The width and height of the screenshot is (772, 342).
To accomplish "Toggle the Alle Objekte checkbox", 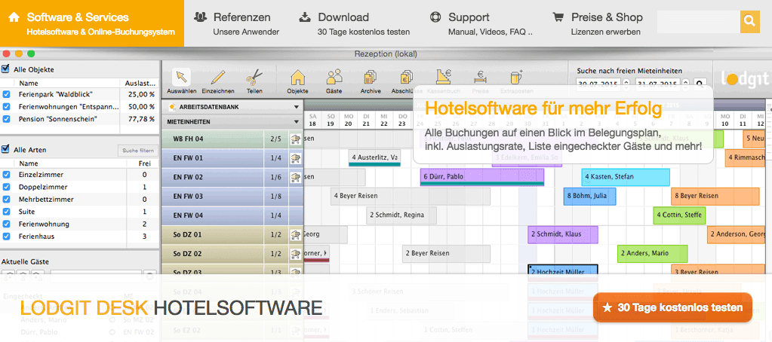I will pos(6,69).
